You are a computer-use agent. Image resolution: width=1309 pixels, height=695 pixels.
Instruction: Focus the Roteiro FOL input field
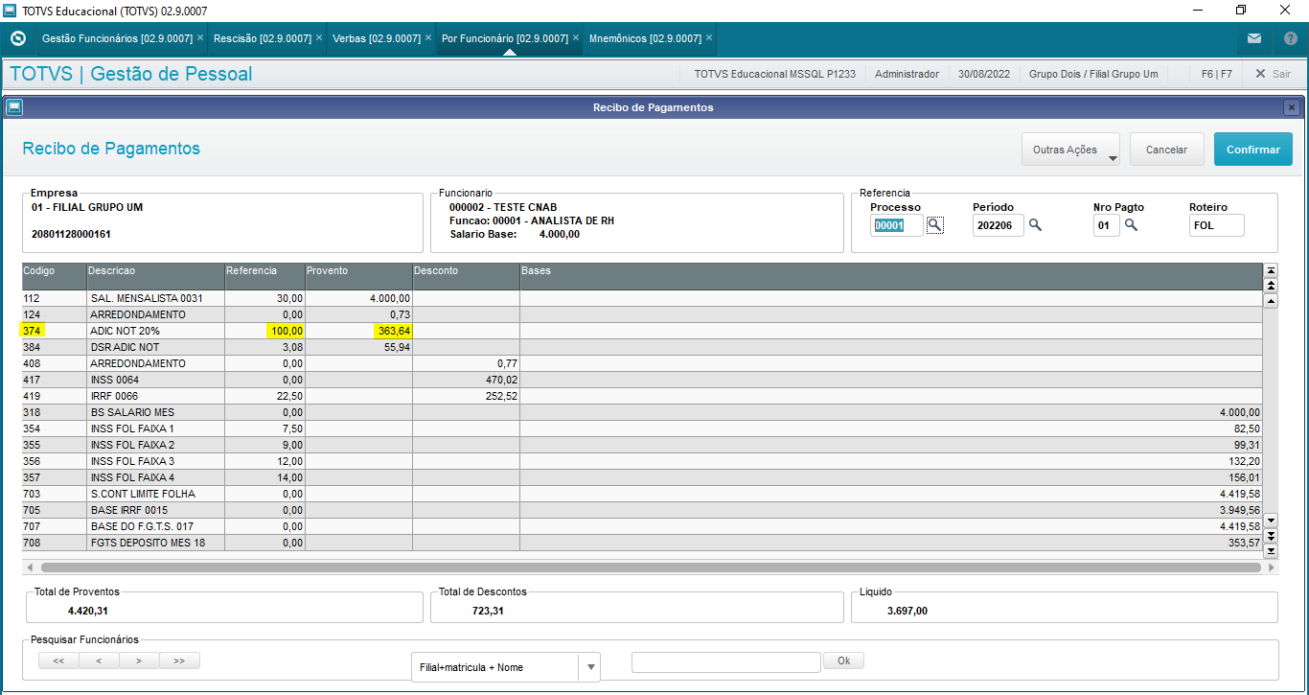[x=1216, y=225]
